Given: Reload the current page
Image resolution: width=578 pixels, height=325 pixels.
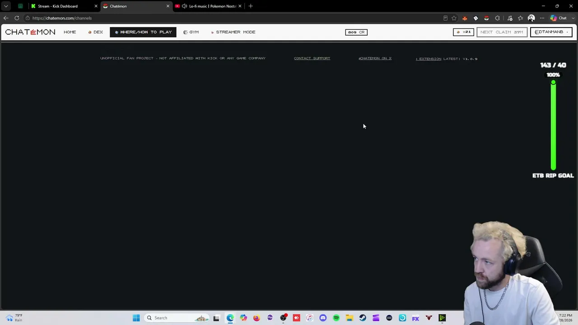Looking at the screenshot, I should coord(17,18).
